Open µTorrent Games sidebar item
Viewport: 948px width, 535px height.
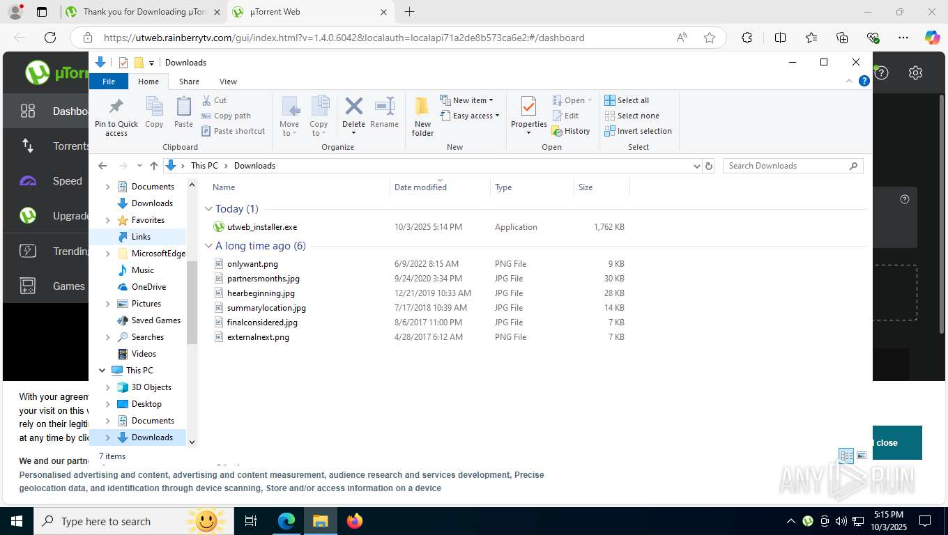coord(46,286)
